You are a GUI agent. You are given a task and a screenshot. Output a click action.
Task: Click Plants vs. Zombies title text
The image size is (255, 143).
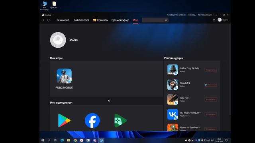tap(190, 128)
